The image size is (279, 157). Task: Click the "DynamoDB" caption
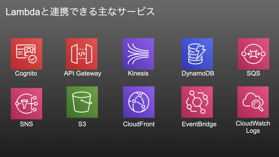(x=198, y=73)
